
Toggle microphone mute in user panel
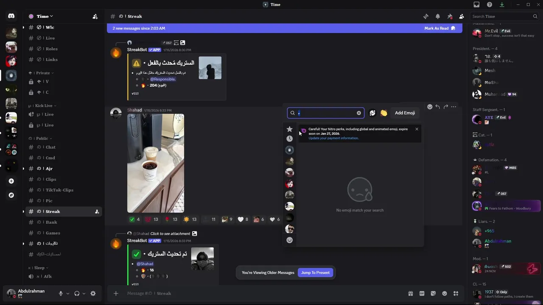61,294
